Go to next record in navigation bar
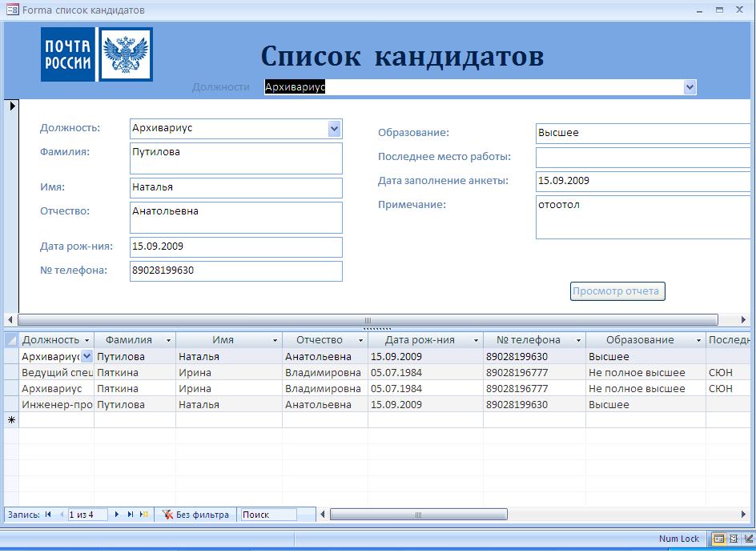Viewport: 756px width, 553px height. pos(117,515)
